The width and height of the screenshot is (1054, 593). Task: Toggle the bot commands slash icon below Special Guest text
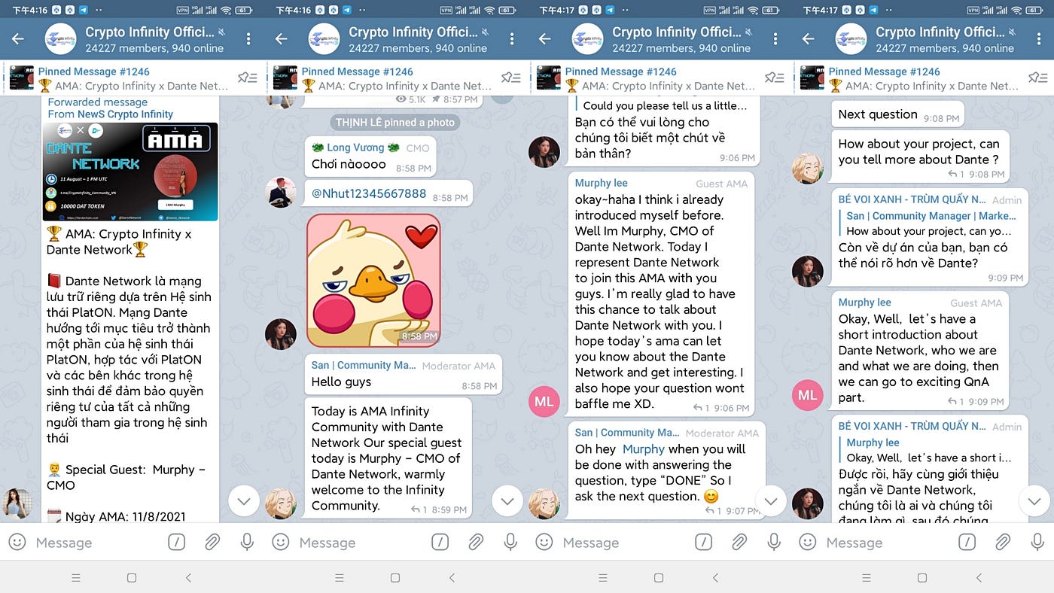click(x=176, y=542)
